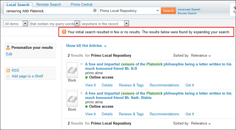The height and width of the screenshot is (130, 236).
Task: Click the Add page to e-Shelf star
Action: [8, 76]
